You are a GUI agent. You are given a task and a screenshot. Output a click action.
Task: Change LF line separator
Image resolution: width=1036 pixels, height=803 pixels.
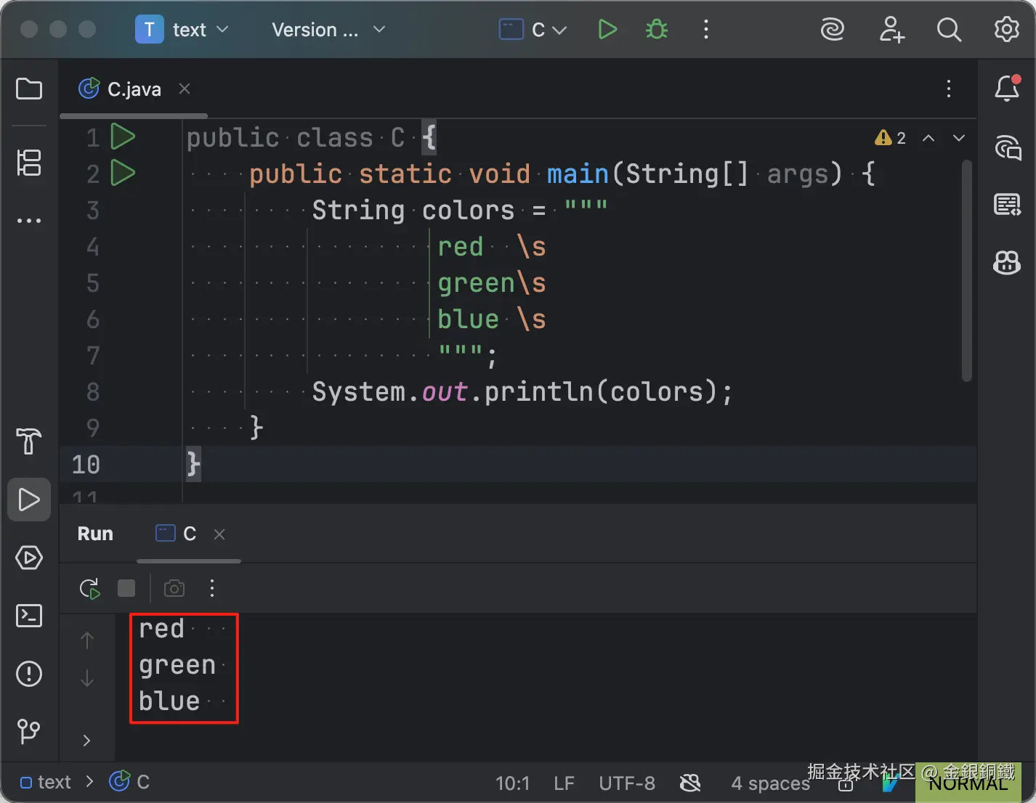[564, 783]
